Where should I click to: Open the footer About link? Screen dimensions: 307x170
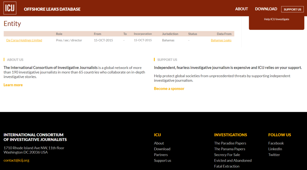pos(159,143)
